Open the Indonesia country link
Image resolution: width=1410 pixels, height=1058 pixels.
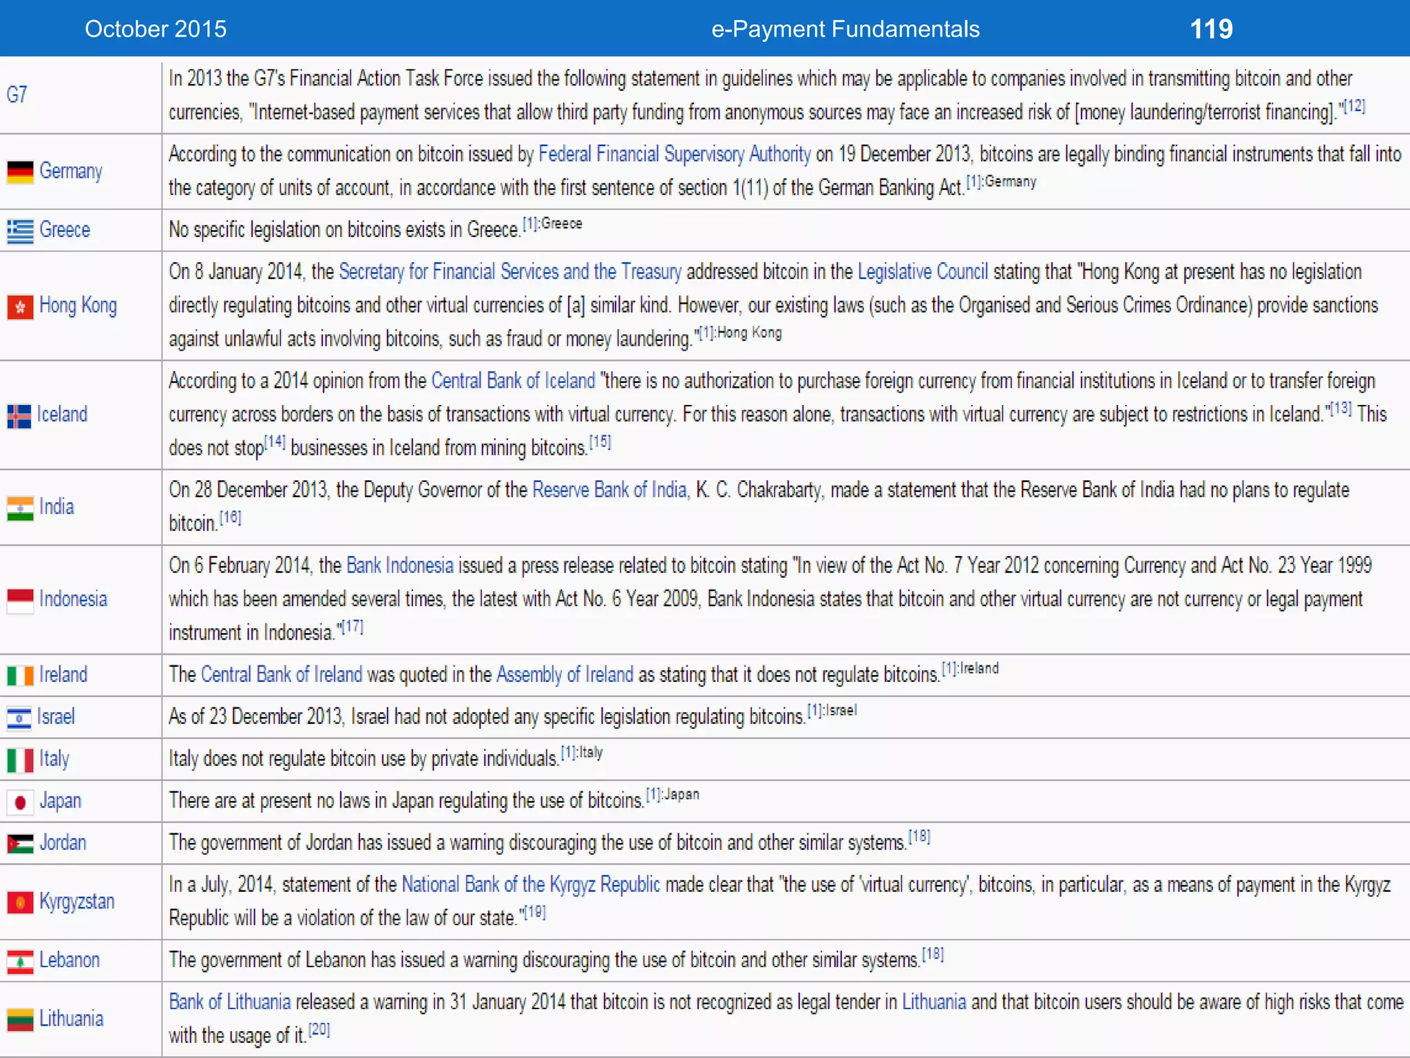(73, 599)
